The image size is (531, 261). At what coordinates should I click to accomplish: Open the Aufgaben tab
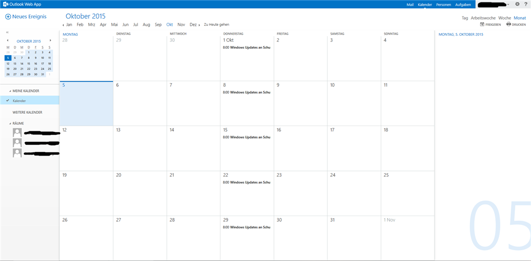(x=463, y=5)
